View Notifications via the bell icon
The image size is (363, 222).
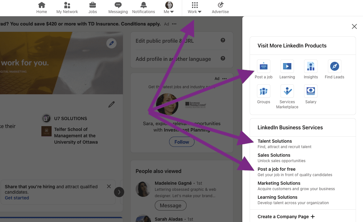coord(144,8)
